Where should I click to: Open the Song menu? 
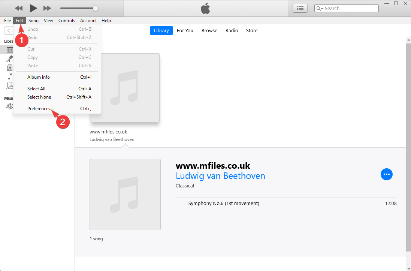coord(33,21)
